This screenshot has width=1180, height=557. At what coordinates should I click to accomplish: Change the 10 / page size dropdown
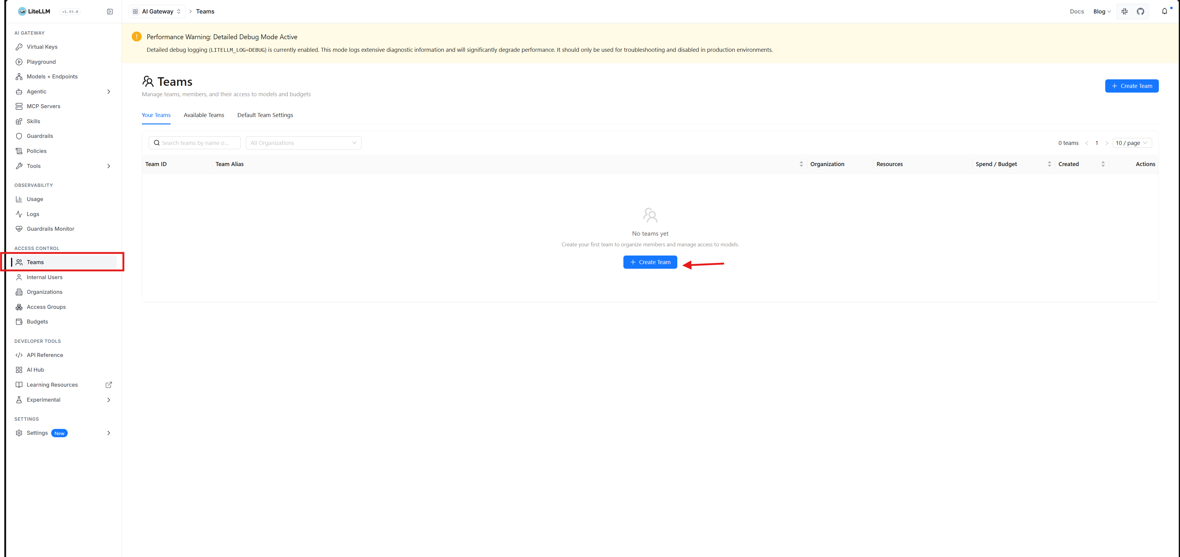[1132, 143]
